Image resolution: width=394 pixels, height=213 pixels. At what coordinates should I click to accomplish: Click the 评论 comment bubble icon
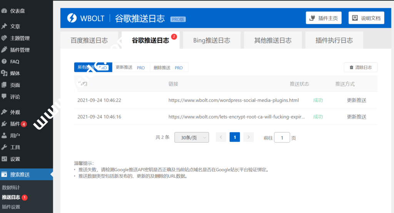coord(4,97)
